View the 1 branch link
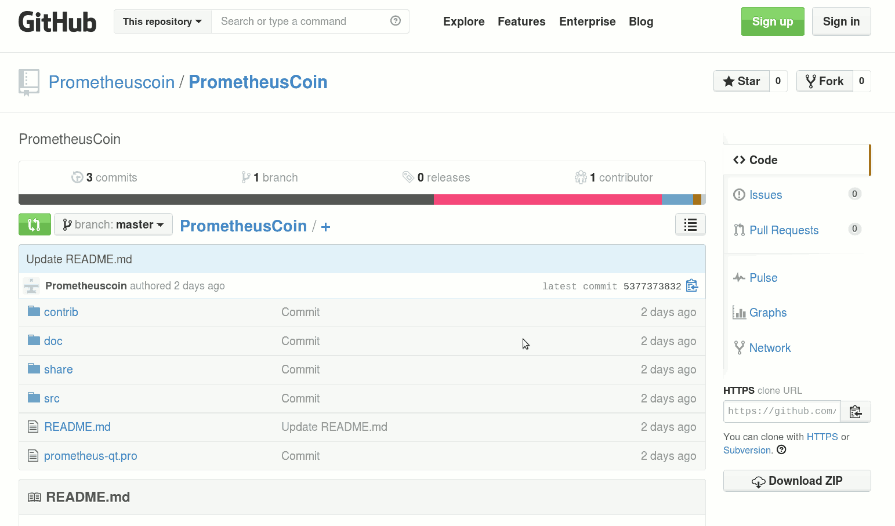Viewport: 895px width, 526px height. pos(270,177)
